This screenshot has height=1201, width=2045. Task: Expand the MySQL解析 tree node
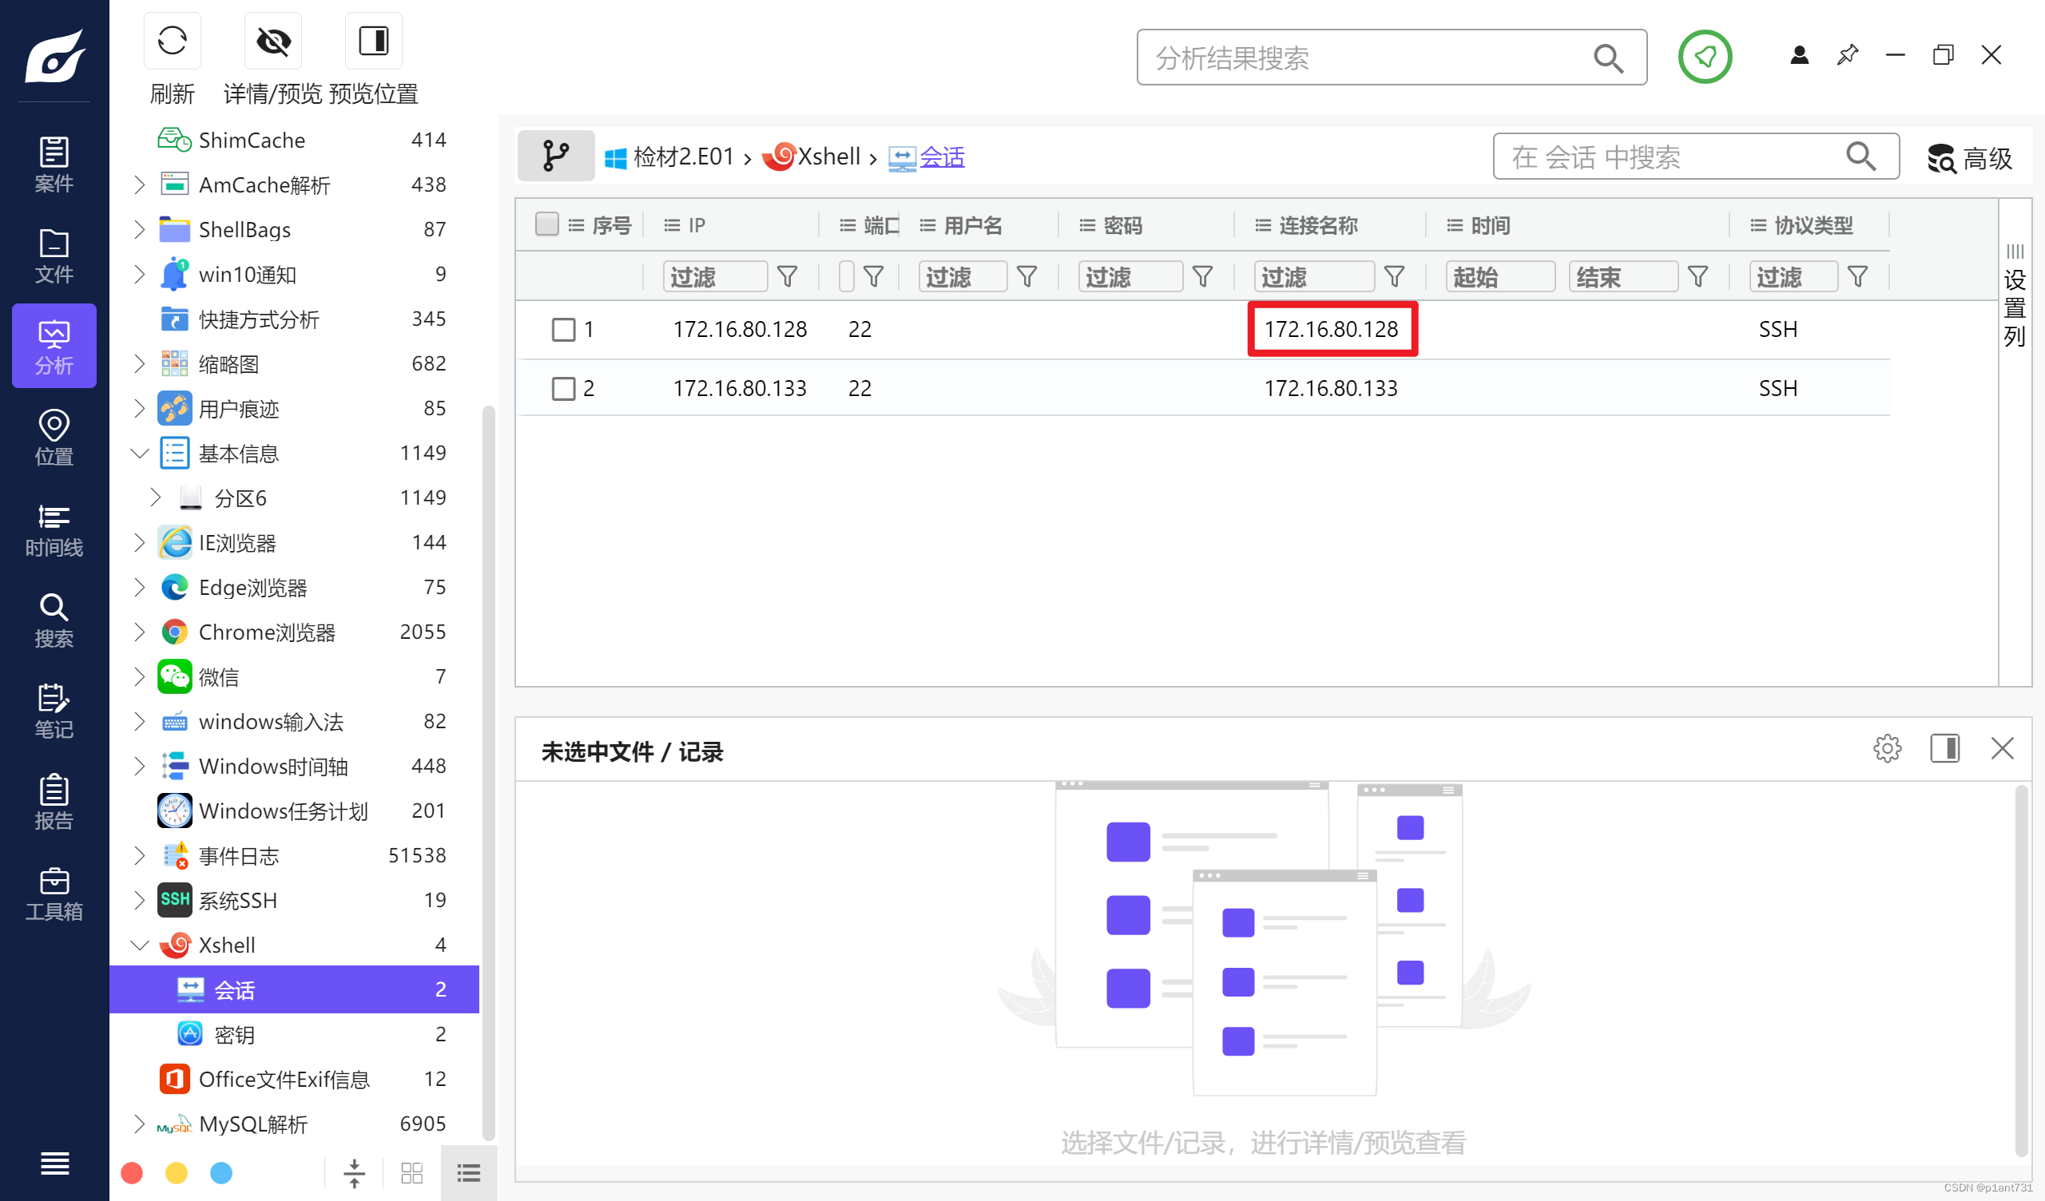coord(140,1124)
